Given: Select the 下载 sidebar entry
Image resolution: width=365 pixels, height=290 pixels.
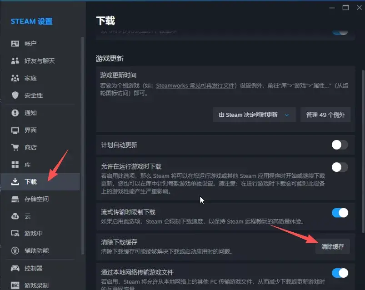Looking at the screenshot, I should pos(40,182).
